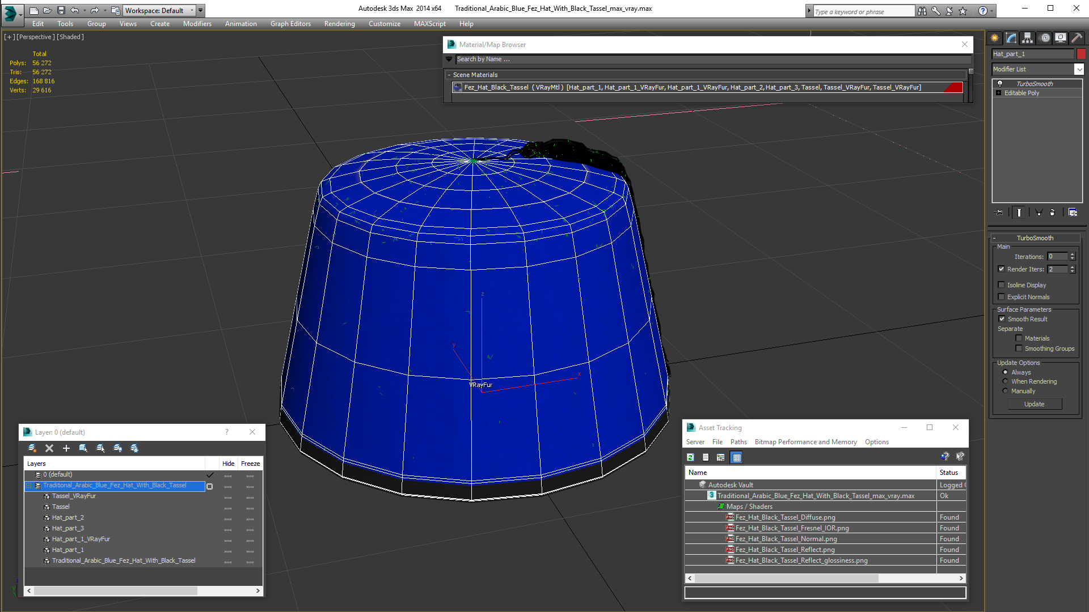Click the Delete layer X icon
Screen dimensions: 1089x612
(x=49, y=448)
